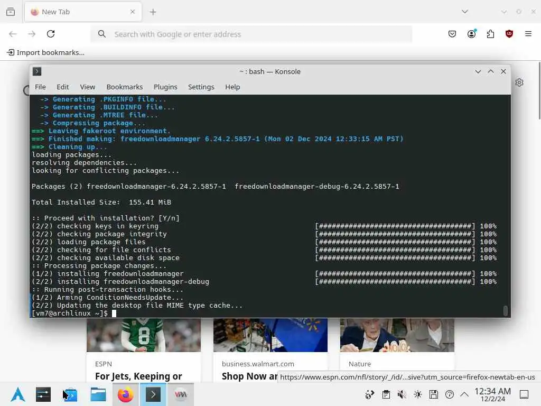Open brightness settings tray icon
Image resolution: width=541 pixels, height=406 pixels.
point(418,394)
